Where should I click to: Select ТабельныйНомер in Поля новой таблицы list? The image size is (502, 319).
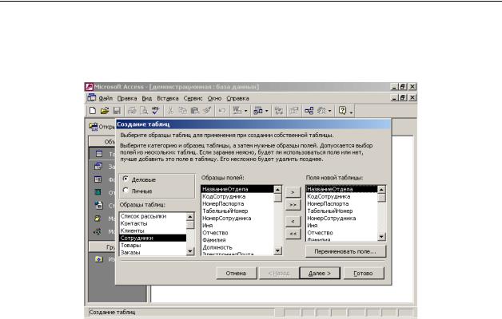tap(342, 211)
